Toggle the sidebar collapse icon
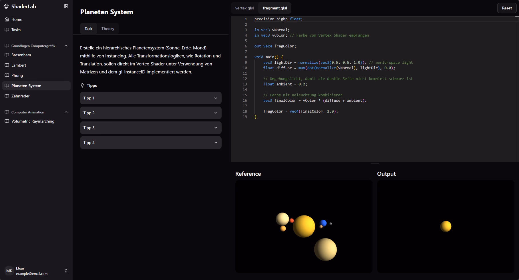The height and width of the screenshot is (280, 519). tap(66, 6)
